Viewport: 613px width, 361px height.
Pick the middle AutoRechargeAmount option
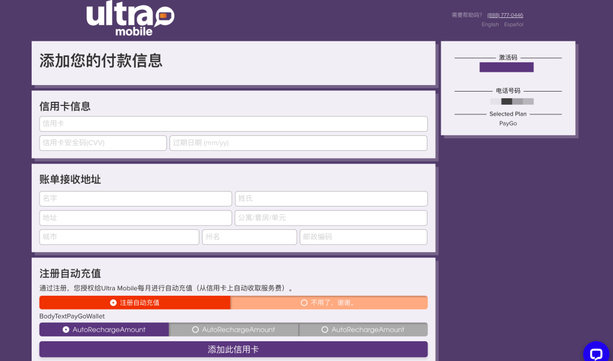point(234,330)
